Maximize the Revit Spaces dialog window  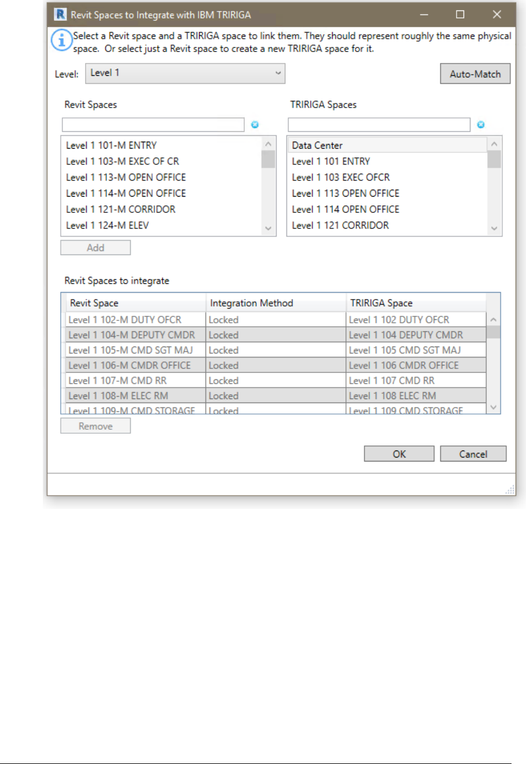tap(460, 14)
